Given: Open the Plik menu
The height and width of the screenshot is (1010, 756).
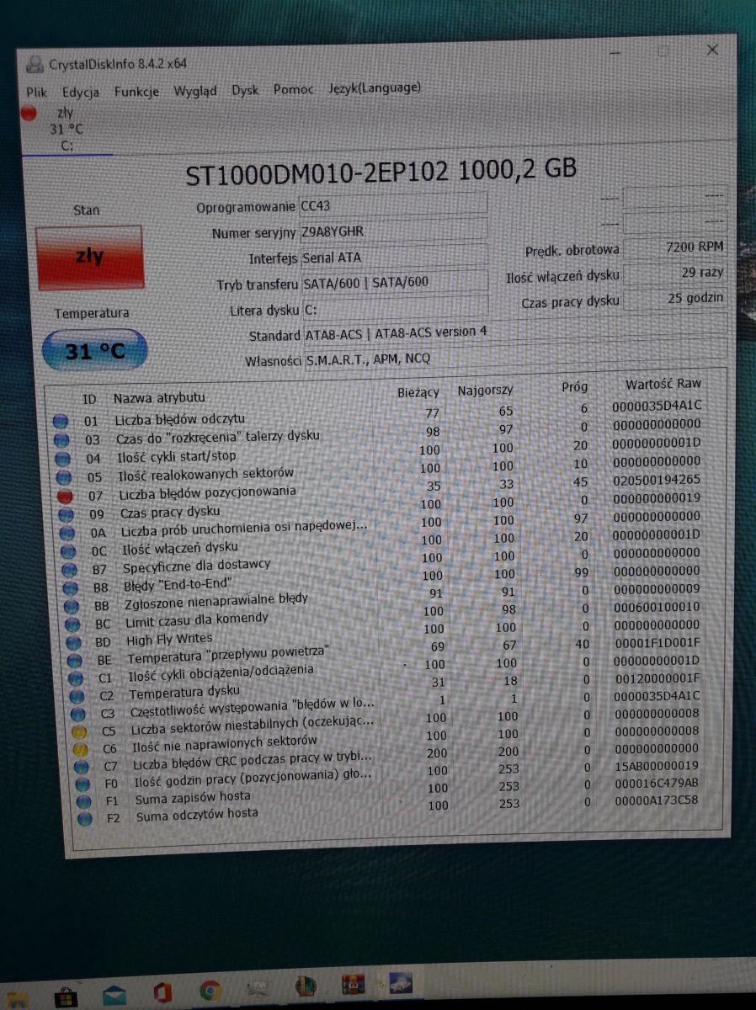Looking at the screenshot, I should (36, 92).
